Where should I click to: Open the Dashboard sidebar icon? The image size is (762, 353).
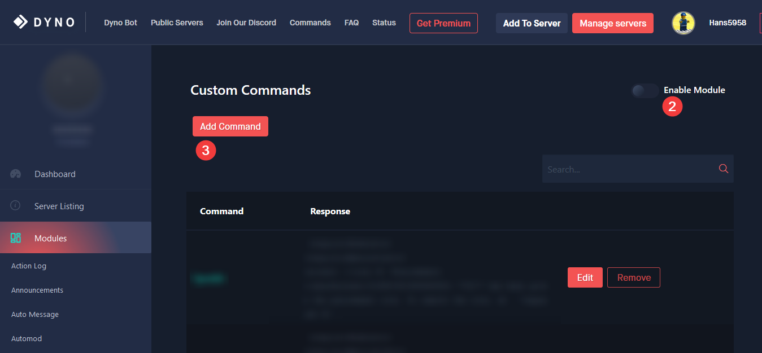click(x=16, y=174)
